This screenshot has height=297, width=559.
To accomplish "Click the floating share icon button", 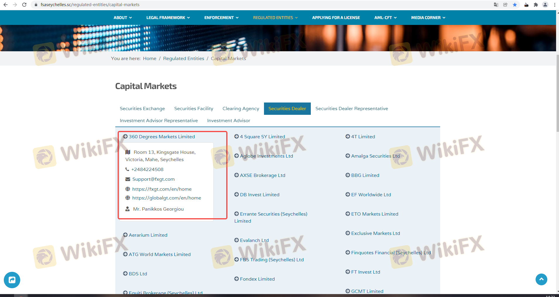I will tap(12, 280).
